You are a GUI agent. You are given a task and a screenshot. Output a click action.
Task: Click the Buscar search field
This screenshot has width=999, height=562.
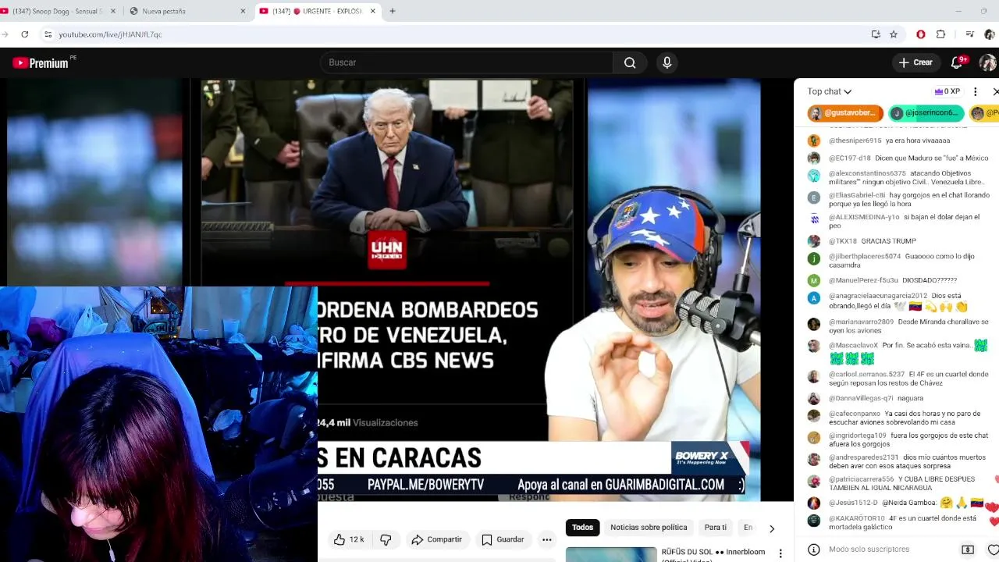pyautogui.click(x=467, y=62)
